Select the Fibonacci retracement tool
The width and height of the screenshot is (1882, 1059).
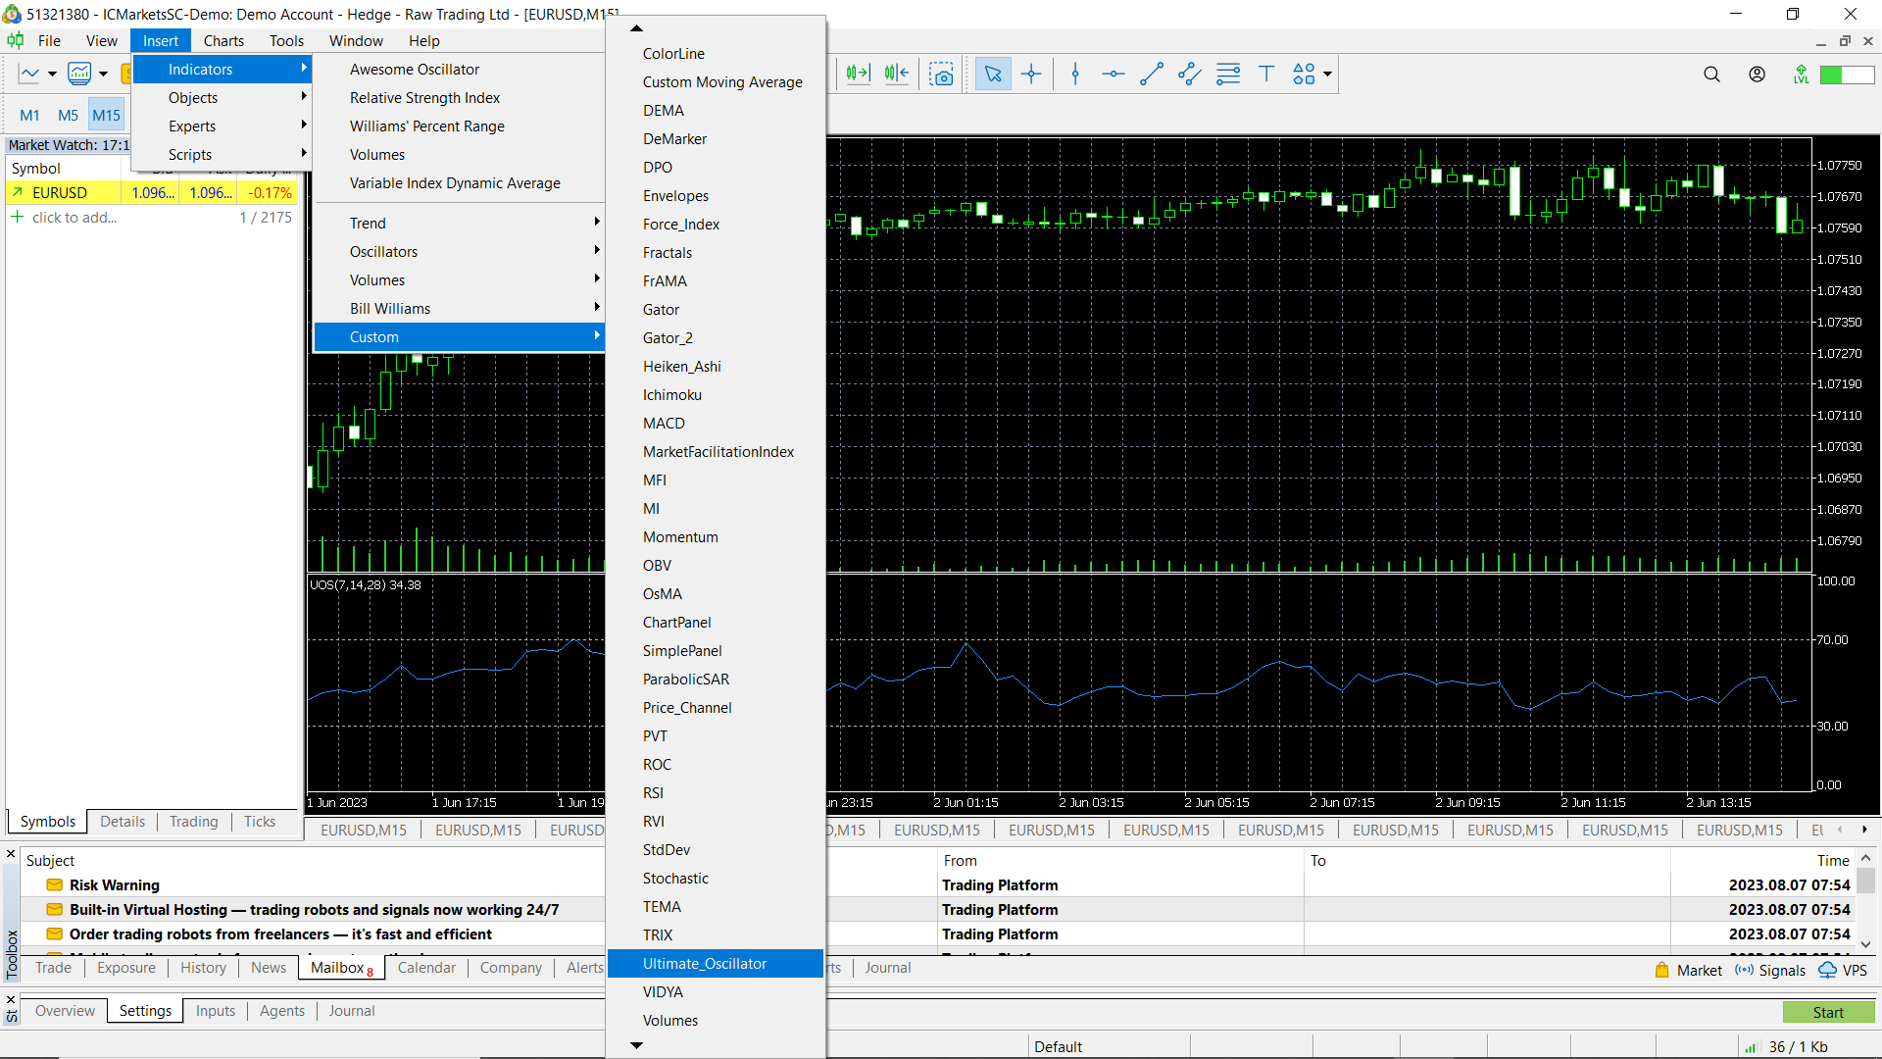tap(1228, 75)
